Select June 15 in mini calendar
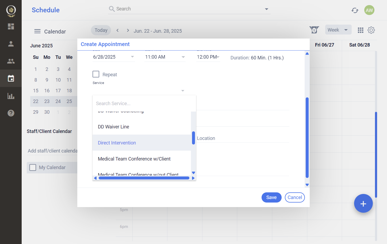Image resolution: width=387 pixels, height=244 pixels. pyautogui.click(x=36, y=91)
